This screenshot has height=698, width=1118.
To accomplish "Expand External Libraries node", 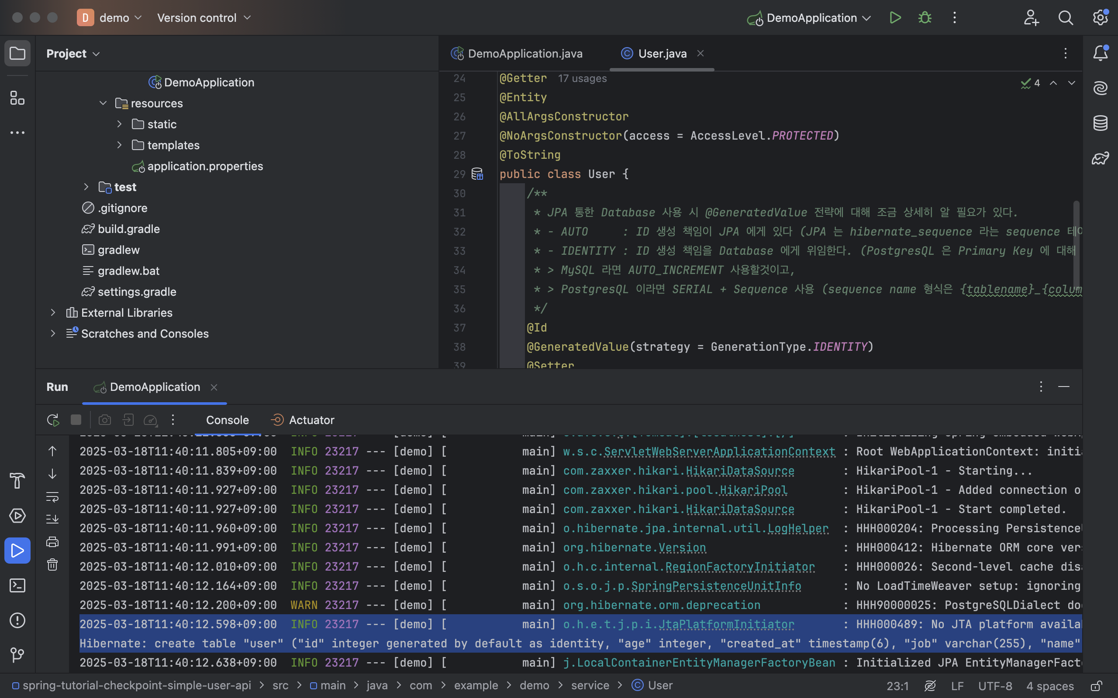I will click(x=53, y=312).
